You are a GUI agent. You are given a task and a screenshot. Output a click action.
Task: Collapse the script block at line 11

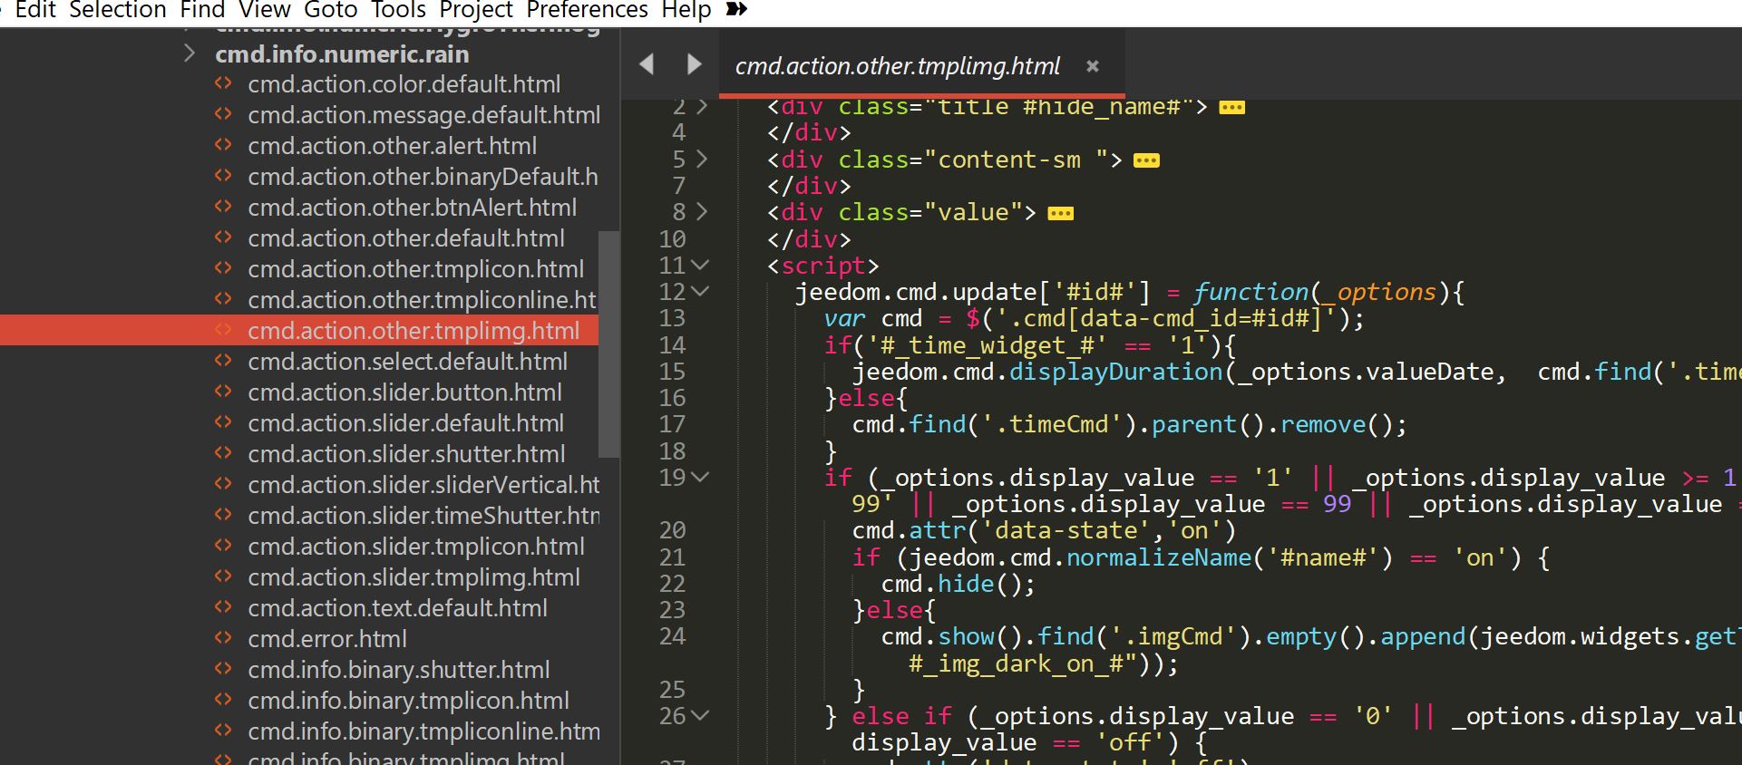(700, 266)
